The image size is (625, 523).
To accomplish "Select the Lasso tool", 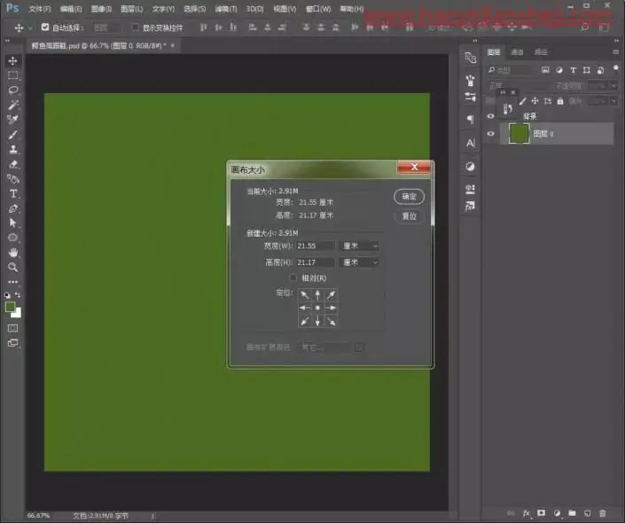I will 12,90.
